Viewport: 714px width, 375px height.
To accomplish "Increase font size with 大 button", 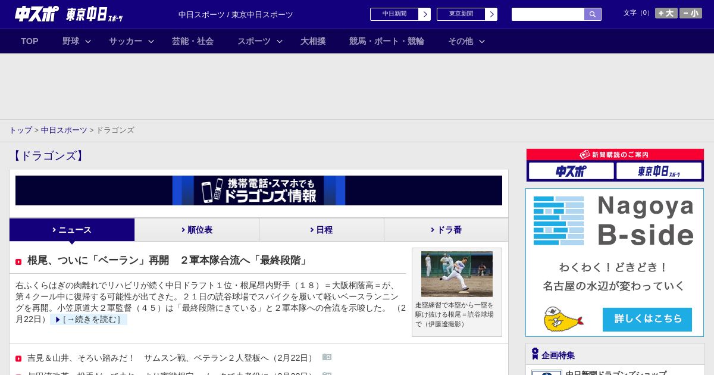I will point(666,13).
